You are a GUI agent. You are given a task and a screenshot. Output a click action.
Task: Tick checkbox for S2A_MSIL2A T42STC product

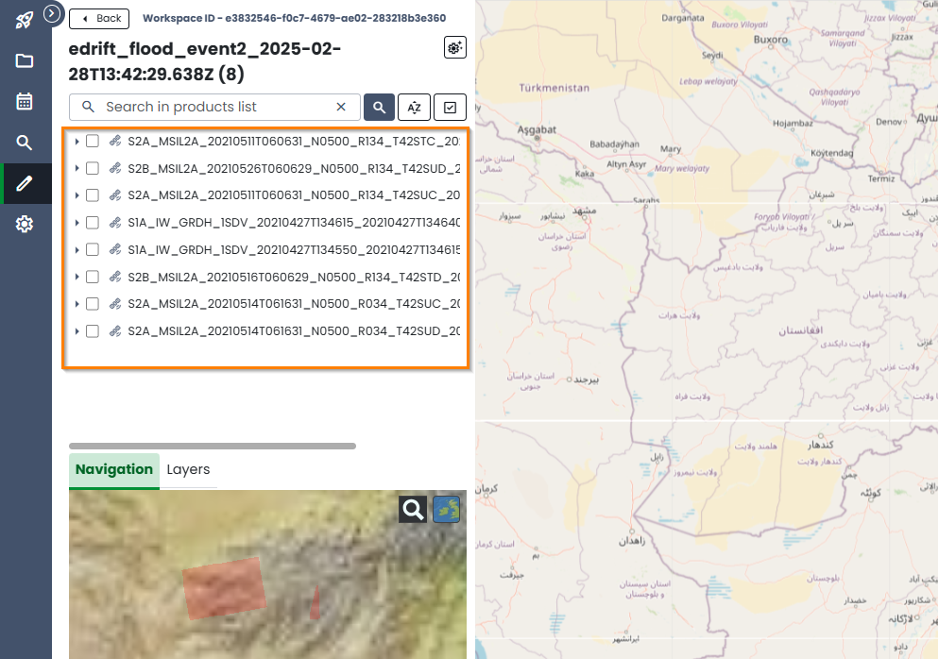93,141
